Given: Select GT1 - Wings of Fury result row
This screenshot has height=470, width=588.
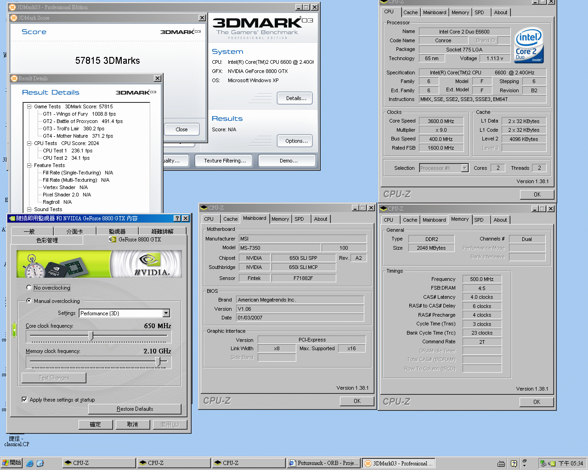Looking at the screenshot, I should pos(79,114).
